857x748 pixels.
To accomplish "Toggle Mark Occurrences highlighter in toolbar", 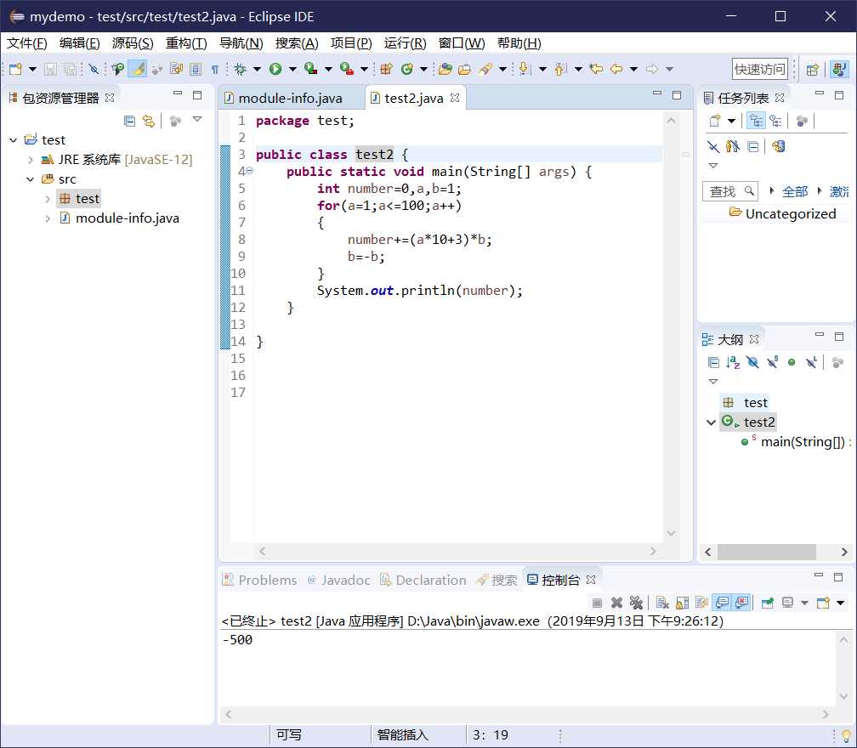I will (137, 69).
